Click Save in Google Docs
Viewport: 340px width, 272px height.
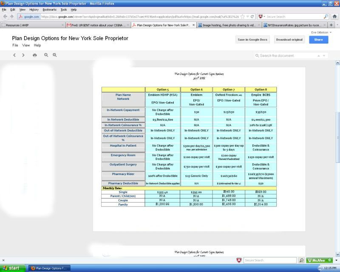252,40
